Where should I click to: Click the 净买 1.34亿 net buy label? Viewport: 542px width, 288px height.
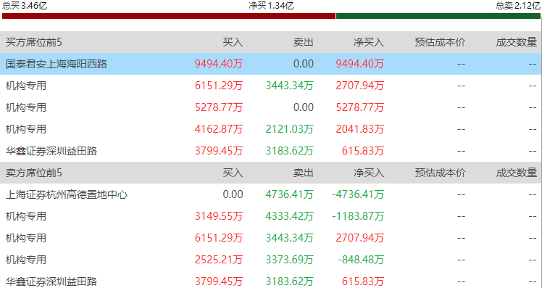(271, 5)
